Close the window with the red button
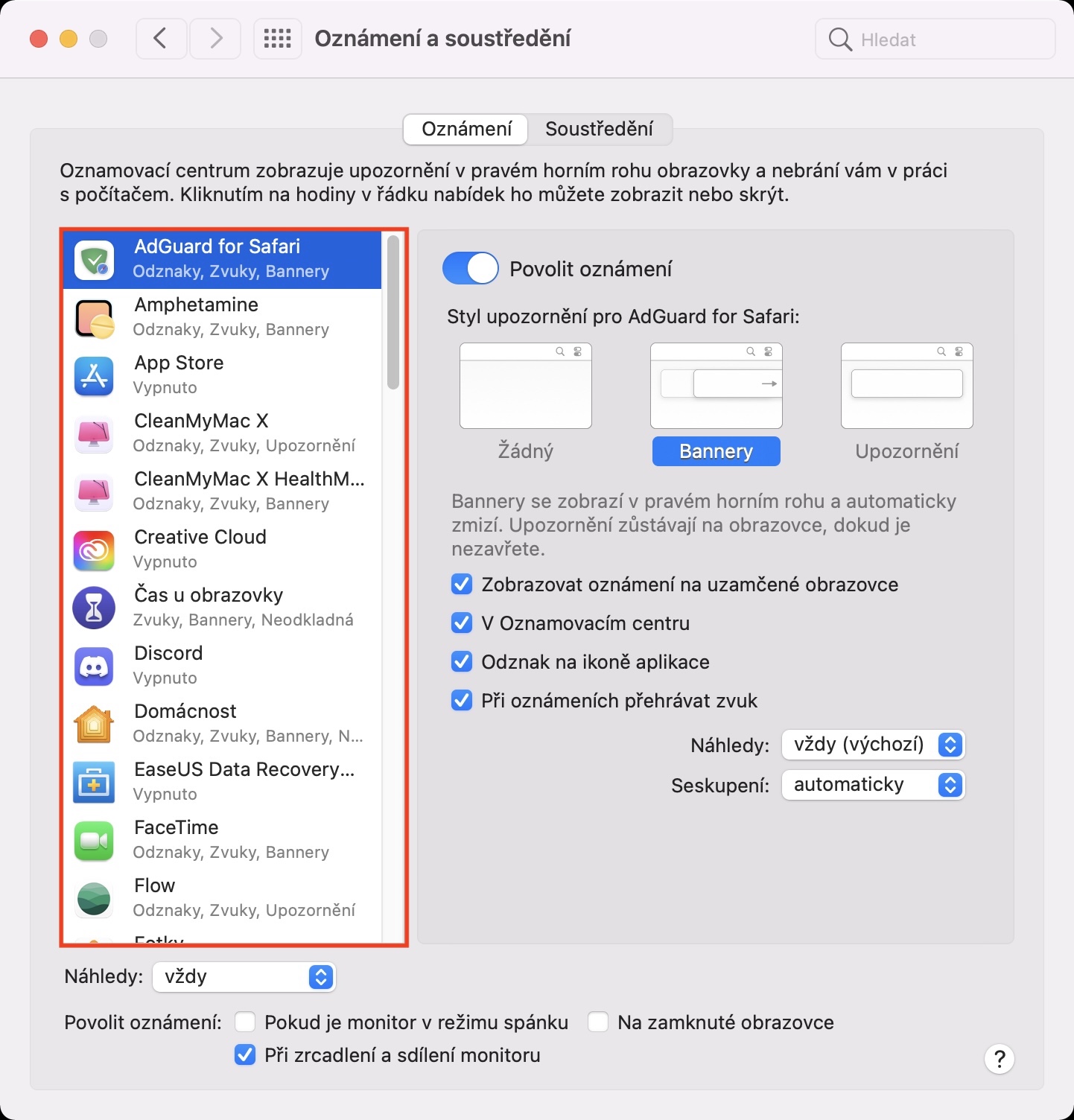 pyautogui.click(x=39, y=39)
